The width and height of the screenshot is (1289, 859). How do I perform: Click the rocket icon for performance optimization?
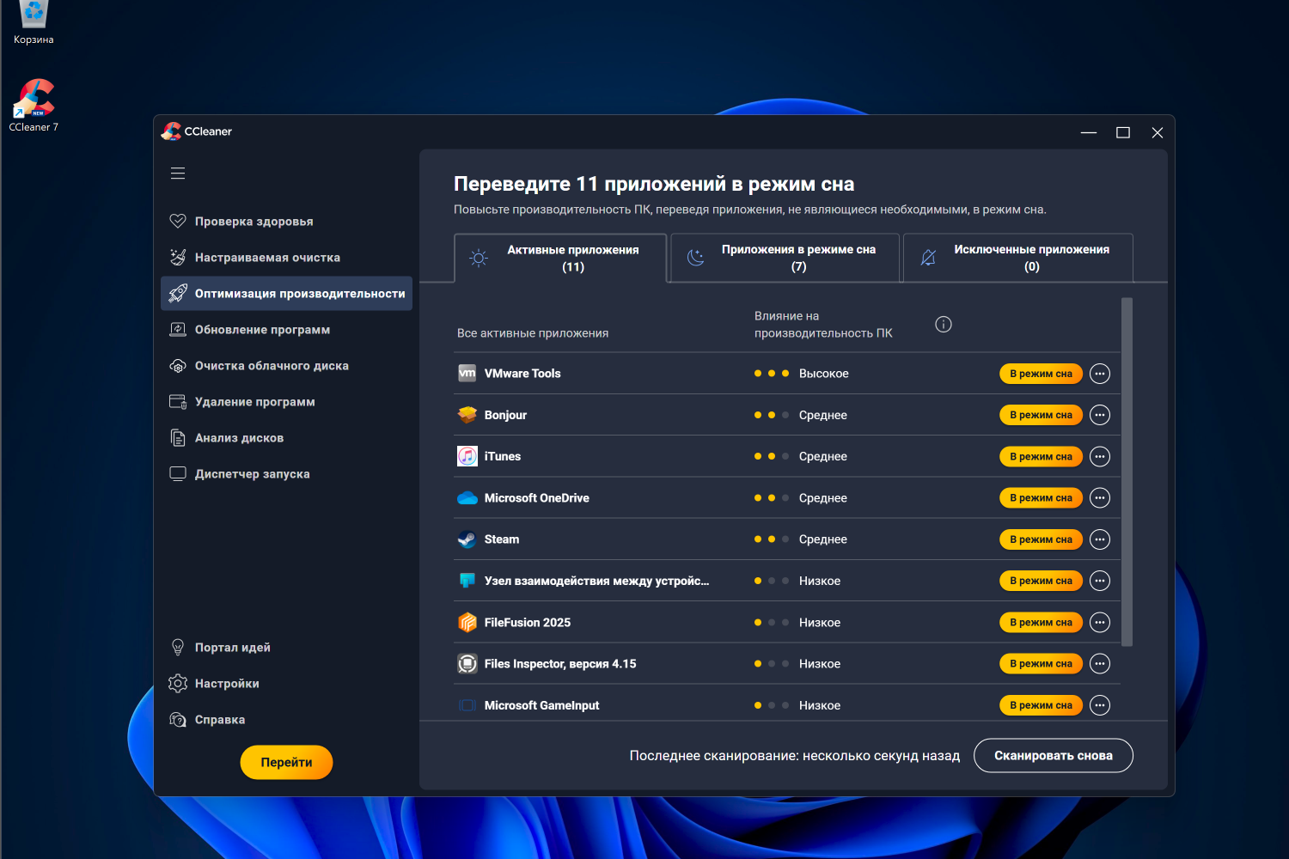178,293
